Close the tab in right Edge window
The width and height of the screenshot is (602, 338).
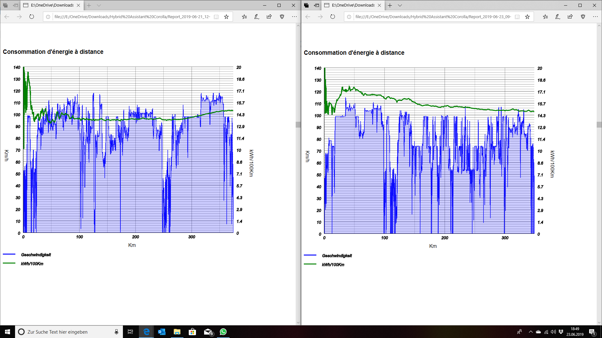(379, 5)
